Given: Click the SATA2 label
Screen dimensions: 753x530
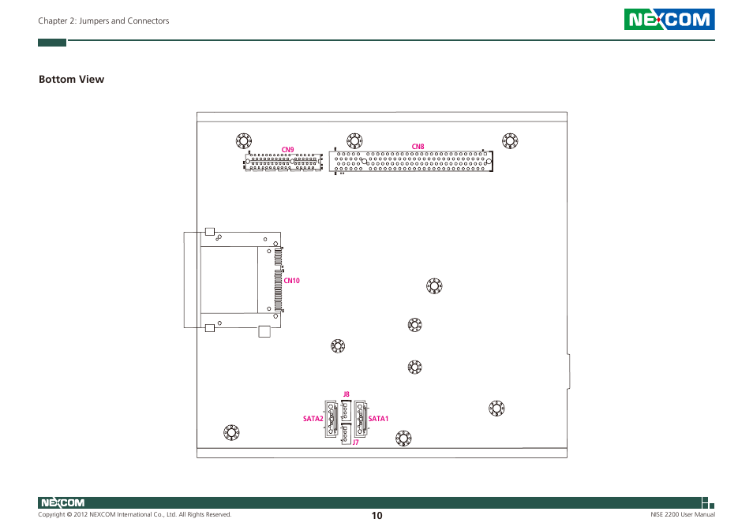Looking at the screenshot, I should pos(313,419).
